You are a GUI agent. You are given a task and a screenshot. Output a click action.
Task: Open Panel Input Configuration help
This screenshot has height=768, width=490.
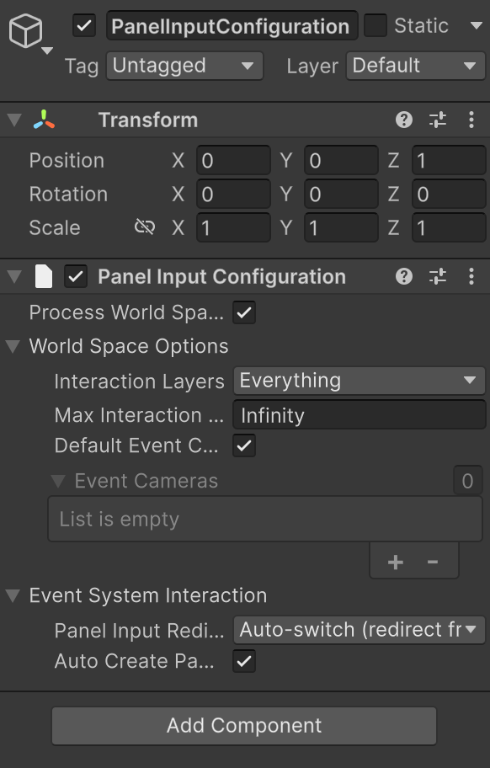tap(403, 276)
